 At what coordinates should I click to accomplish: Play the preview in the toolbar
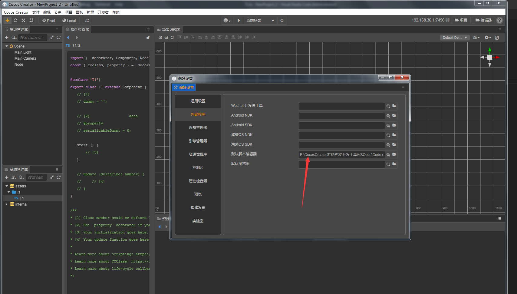pos(239,21)
